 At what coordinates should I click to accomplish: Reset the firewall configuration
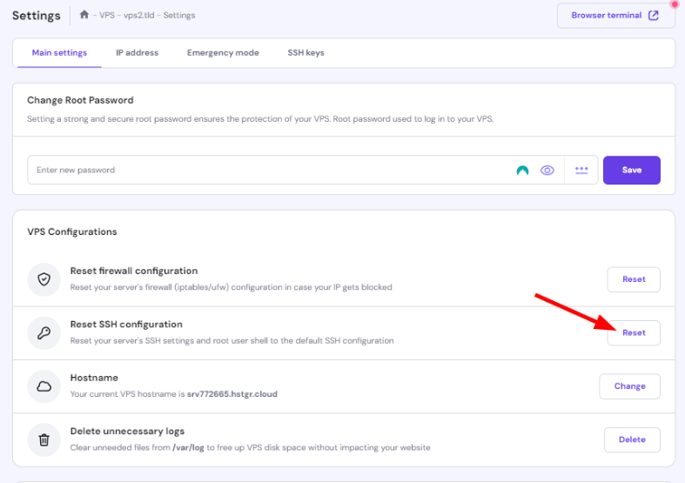point(633,279)
